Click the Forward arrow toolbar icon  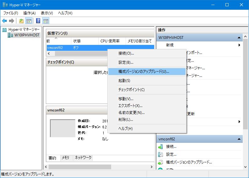coord(11,21)
